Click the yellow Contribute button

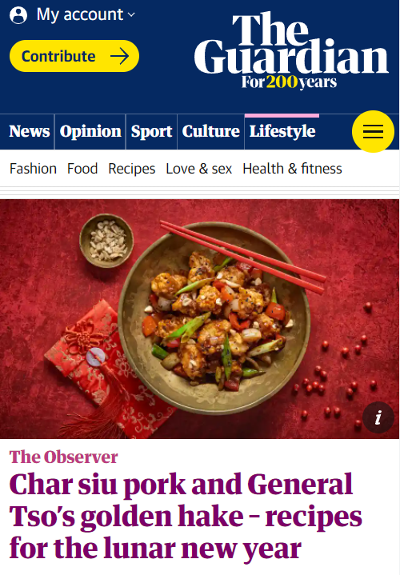tap(74, 56)
